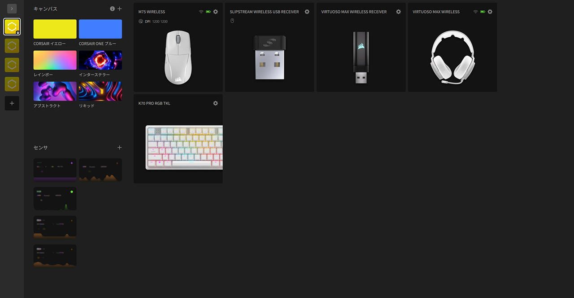Choose the インターステラー canvas thumbnail
The width and height of the screenshot is (574, 298).
point(100,60)
